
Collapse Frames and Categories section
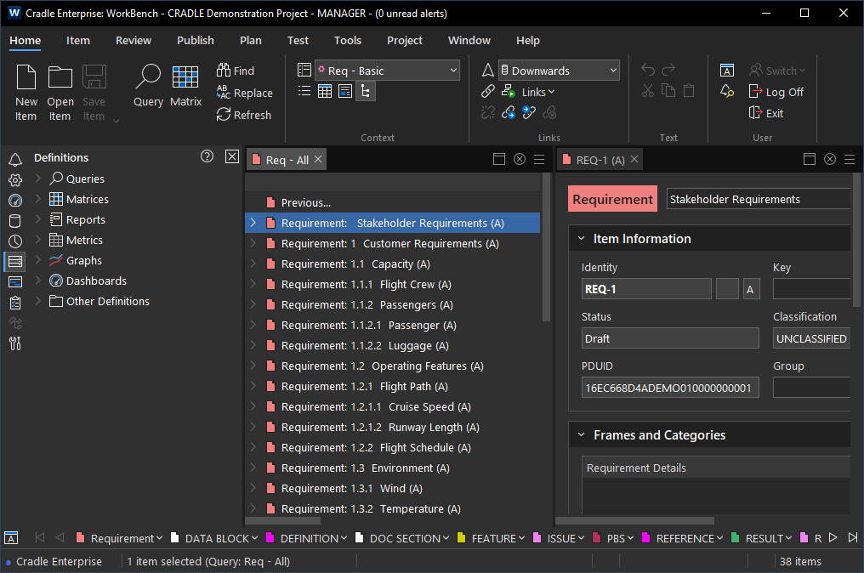582,434
